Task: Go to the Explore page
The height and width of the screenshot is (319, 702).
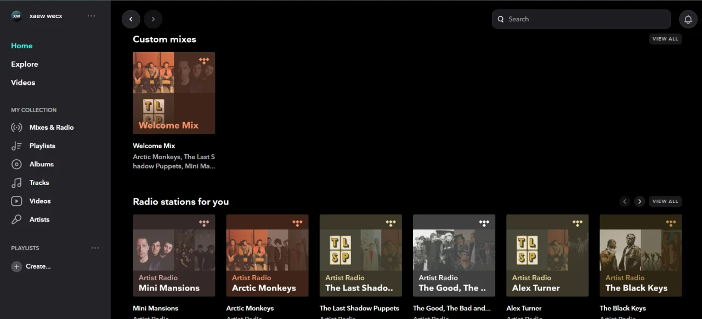Action: click(x=25, y=64)
